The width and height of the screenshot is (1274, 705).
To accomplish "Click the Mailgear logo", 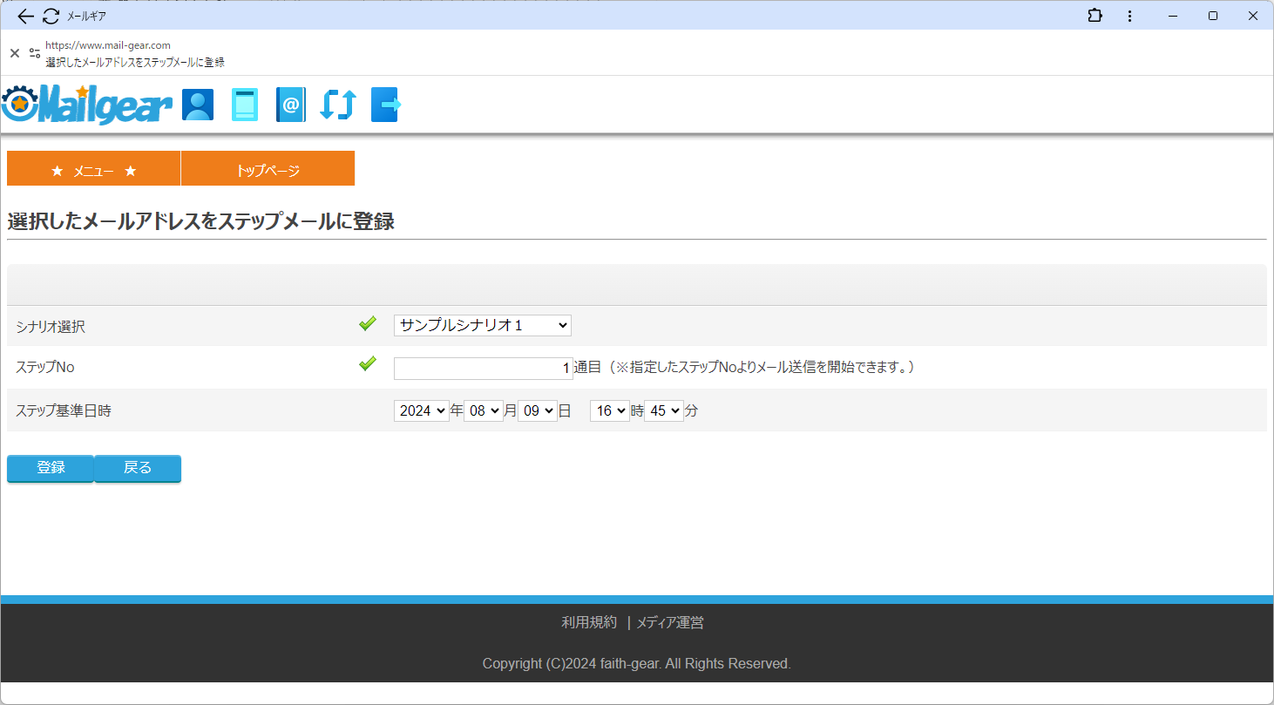I will pos(86,105).
